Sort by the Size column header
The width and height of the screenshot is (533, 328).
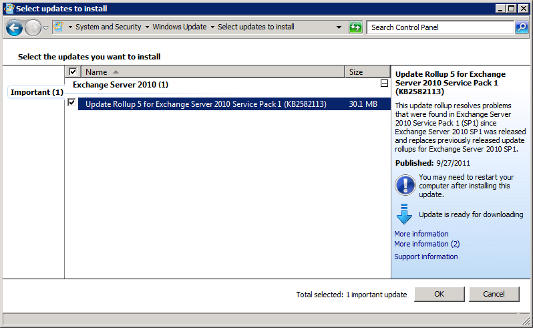(x=367, y=72)
